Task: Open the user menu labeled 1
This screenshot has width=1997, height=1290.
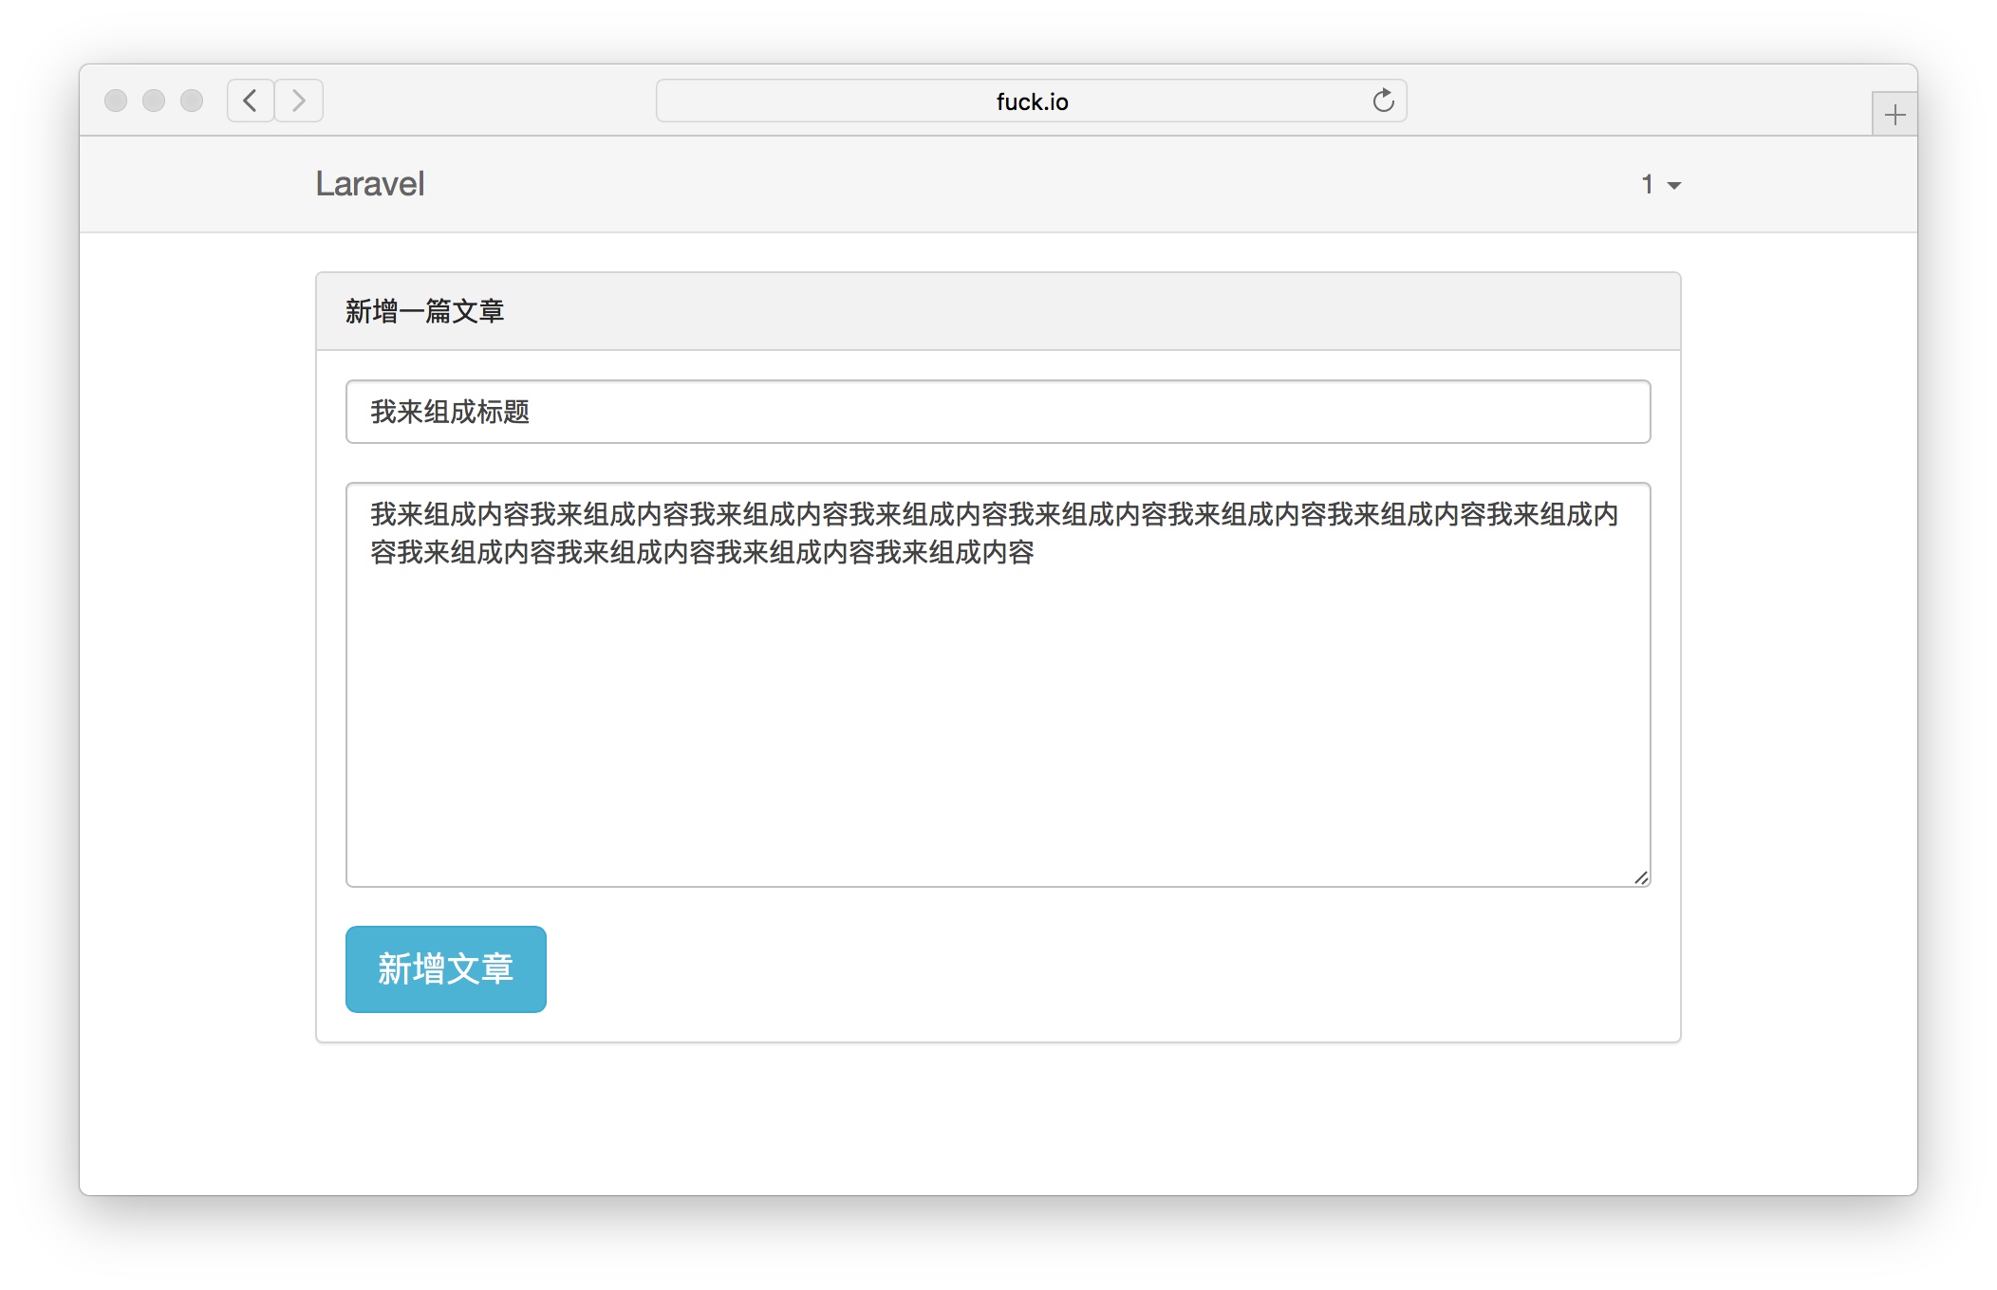Action: [1648, 184]
